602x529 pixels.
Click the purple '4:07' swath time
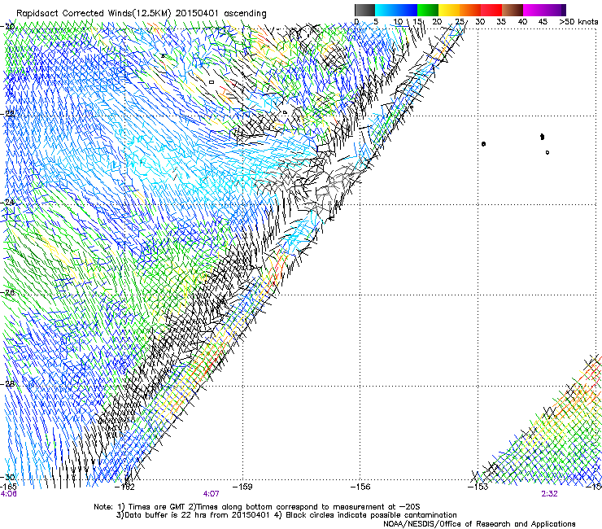[x=212, y=494]
